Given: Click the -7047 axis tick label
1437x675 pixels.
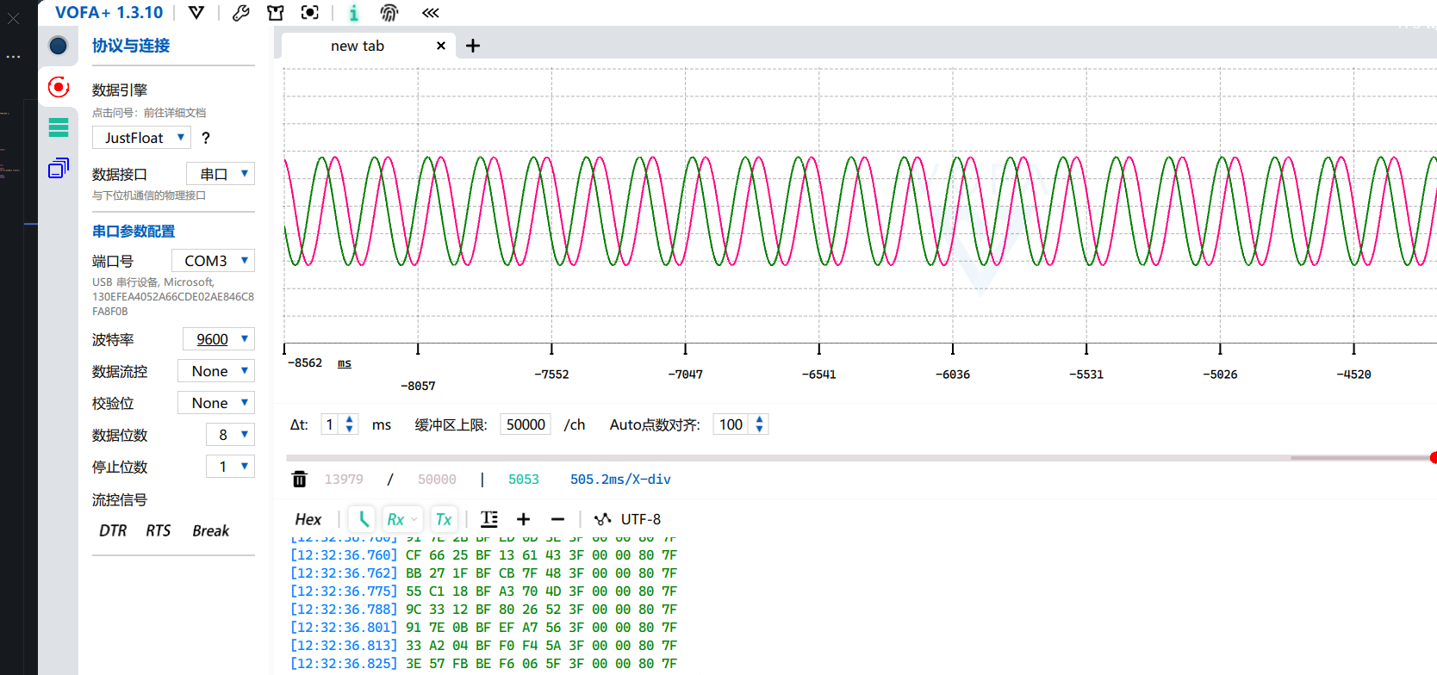Looking at the screenshot, I should (686, 375).
